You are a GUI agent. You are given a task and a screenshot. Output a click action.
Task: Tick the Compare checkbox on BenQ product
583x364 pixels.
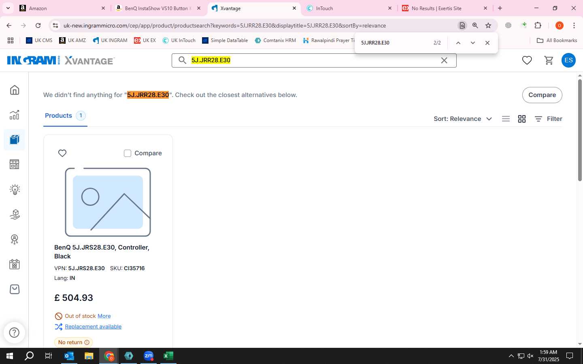pos(128,153)
